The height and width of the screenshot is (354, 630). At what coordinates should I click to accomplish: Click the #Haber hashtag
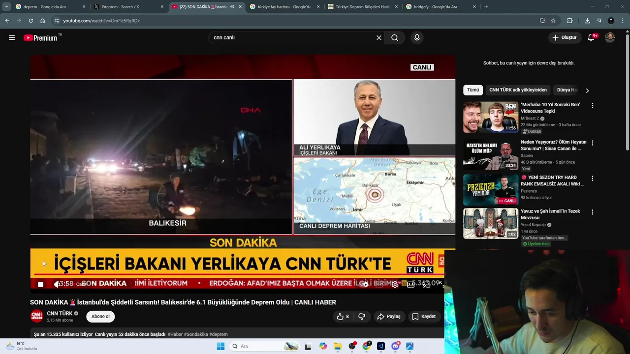(x=175, y=334)
